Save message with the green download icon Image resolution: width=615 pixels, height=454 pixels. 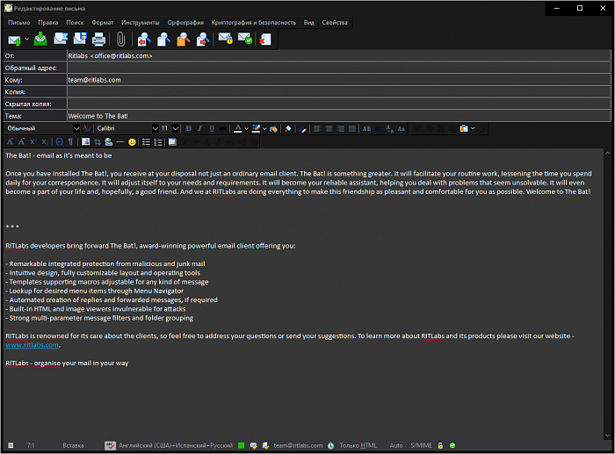pyautogui.click(x=40, y=40)
